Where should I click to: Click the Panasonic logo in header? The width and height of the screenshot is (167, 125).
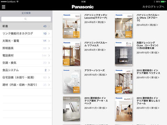(82, 7)
